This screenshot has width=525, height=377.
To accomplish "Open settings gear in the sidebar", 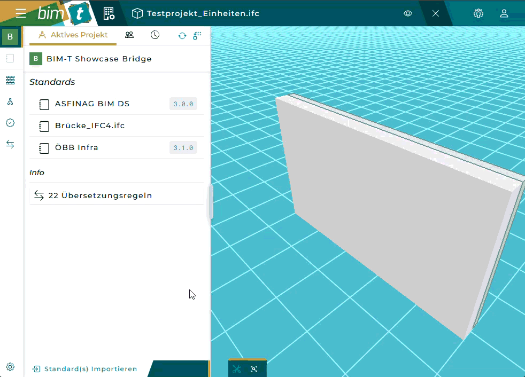I will click(x=10, y=367).
